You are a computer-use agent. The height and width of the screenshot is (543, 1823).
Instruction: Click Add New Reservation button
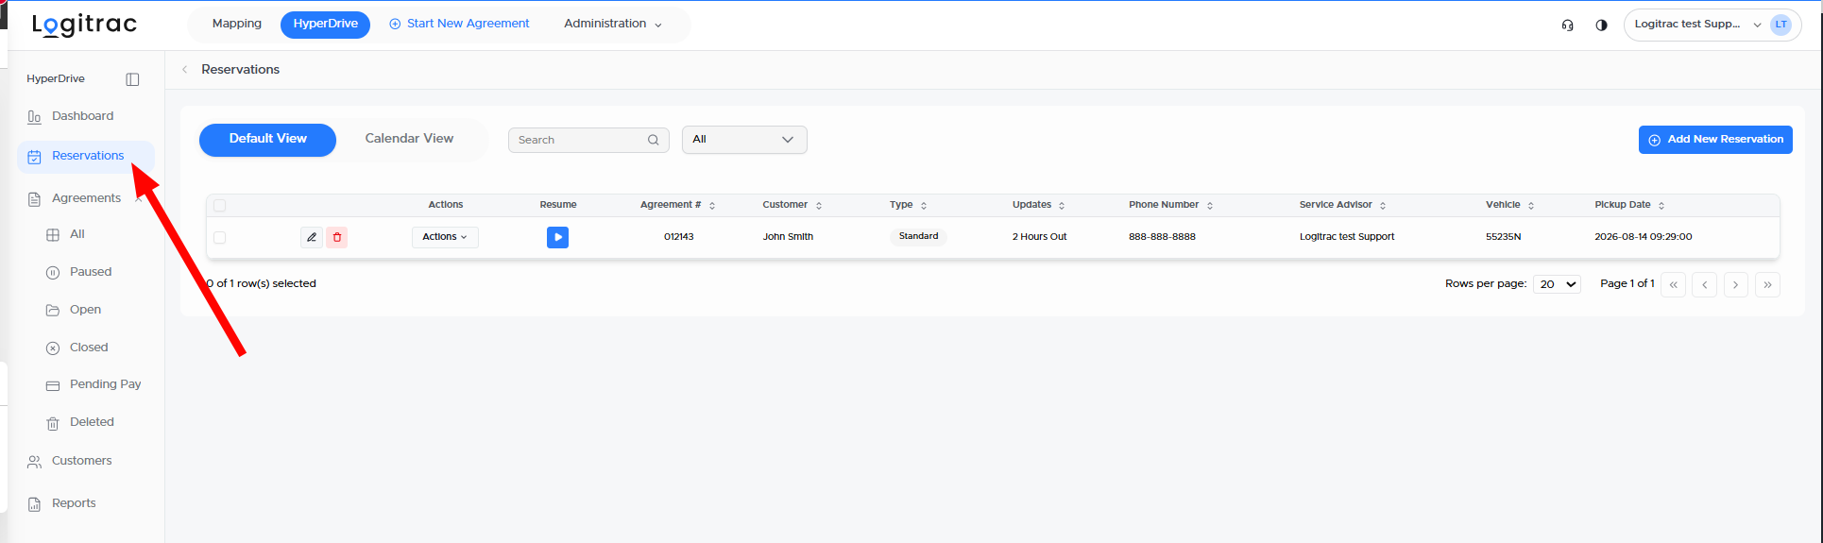1715,140
